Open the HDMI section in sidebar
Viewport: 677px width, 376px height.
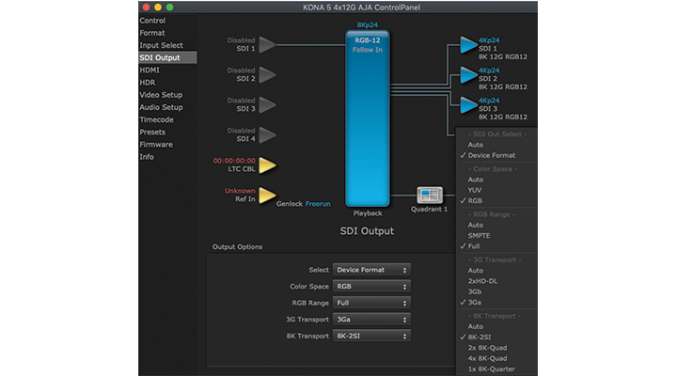(x=150, y=70)
